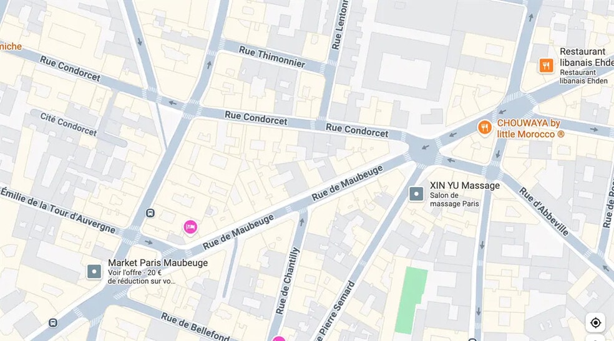Click the bus stop icon below Market Paris Maubeuge
The height and width of the screenshot is (341, 614).
(53, 323)
